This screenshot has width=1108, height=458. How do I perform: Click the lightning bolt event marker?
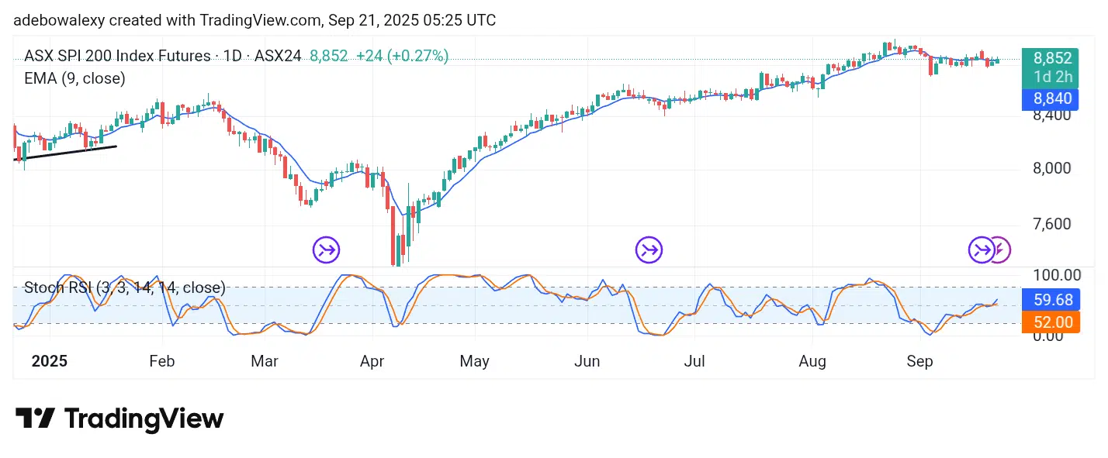click(1001, 250)
